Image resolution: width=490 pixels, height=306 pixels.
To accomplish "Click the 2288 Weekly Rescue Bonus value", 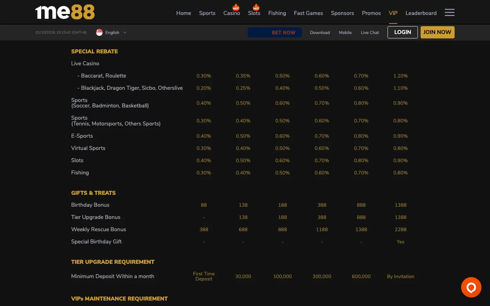I will [x=401, y=230].
